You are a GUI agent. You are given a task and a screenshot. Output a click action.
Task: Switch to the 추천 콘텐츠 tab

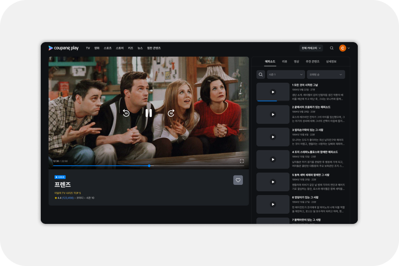pyautogui.click(x=313, y=62)
